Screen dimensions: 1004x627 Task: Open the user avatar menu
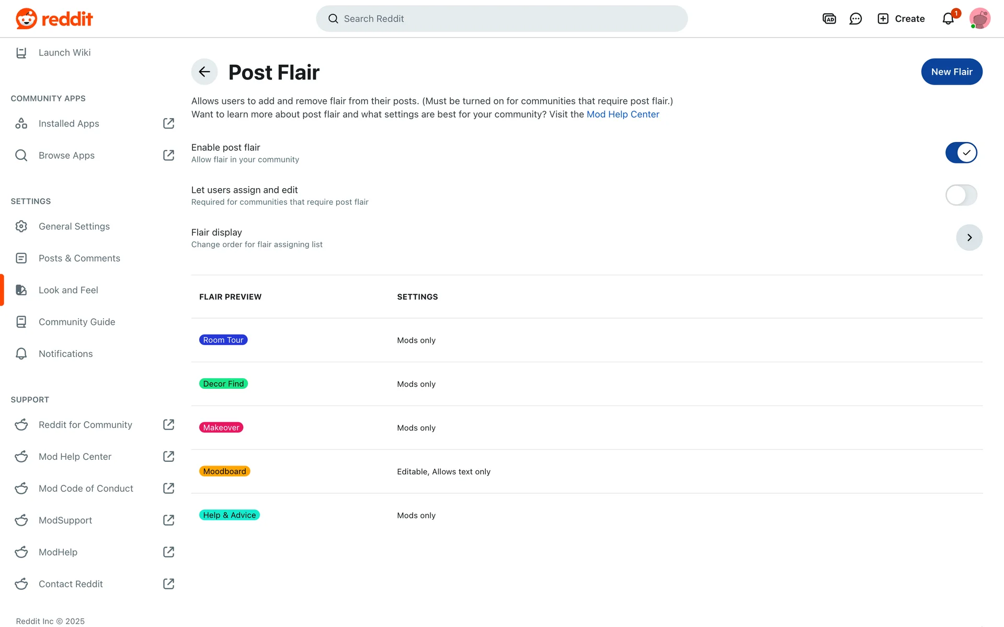coord(979,19)
